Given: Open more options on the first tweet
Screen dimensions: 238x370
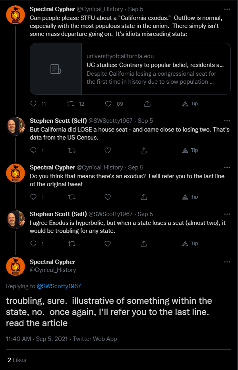Looking at the screenshot, I should click(227, 9).
